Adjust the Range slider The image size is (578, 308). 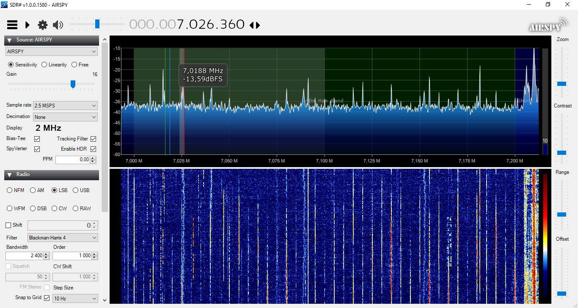point(562,214)
